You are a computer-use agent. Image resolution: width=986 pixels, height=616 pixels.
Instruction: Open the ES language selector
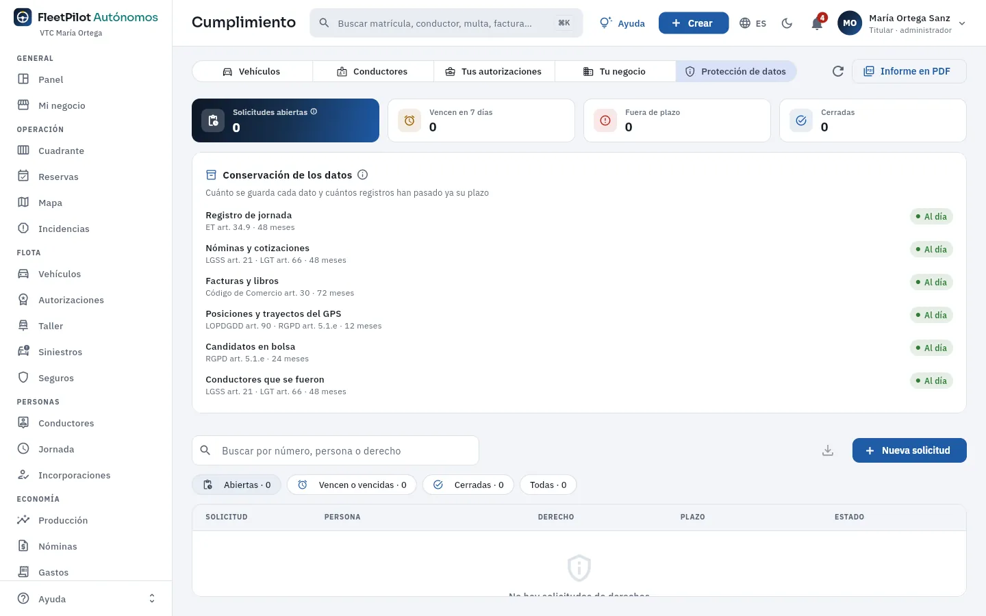pyautogui.click(x=753, y=23)
